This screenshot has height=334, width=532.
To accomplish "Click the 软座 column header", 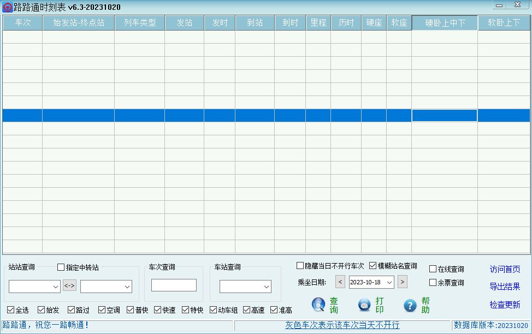I will (399, 23).
